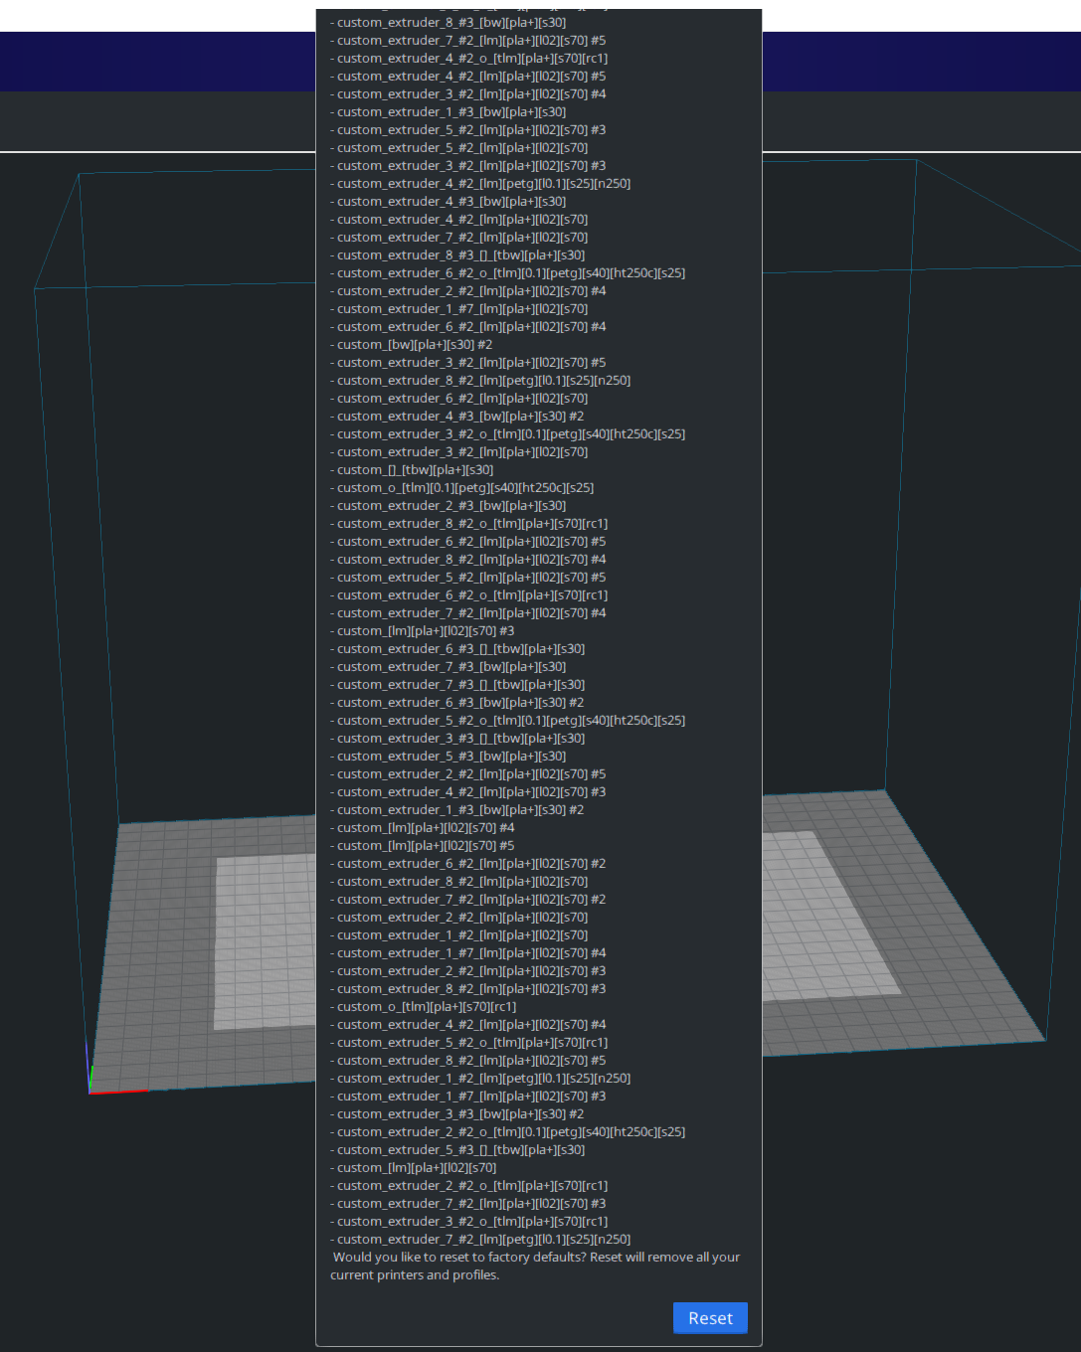Select custom_extruder_6_#2_o_[tlm][0.1][petg][s40][ht250c][s25] profile
This screenshot has height=1352, width=1081.
pos(507,272)
